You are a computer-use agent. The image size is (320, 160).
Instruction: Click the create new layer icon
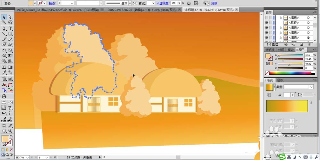(301, 45)
